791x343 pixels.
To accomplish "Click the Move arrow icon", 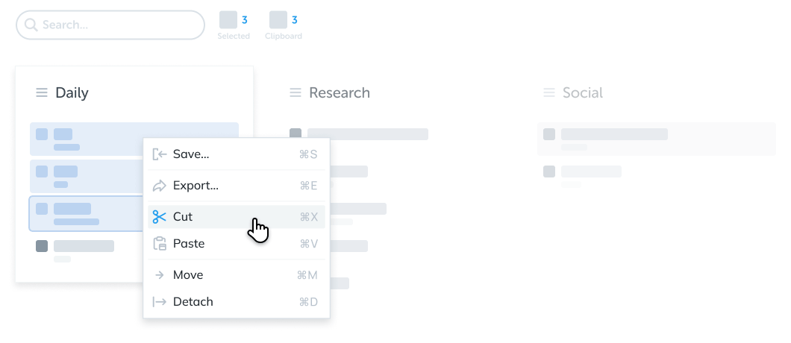I will (x=159, y=275).
